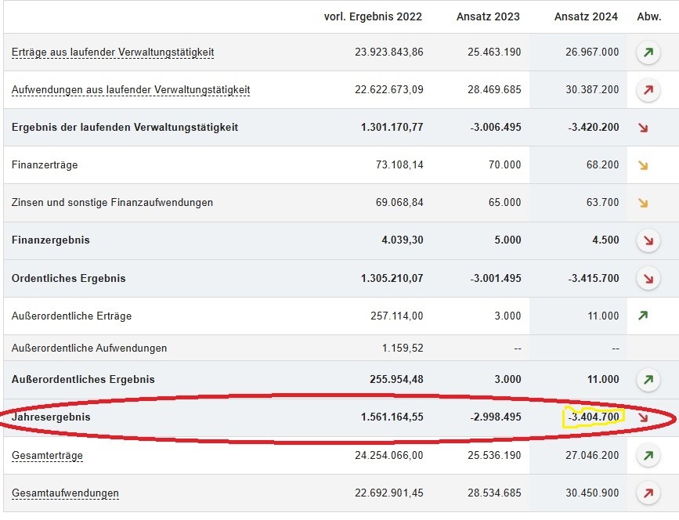
Task: Click the value 22.622.673,09
Action: click(x=389, y=89)
